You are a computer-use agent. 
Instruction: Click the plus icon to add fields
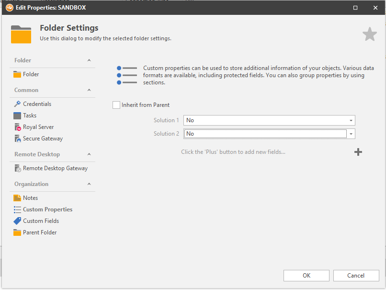point(358,152)
